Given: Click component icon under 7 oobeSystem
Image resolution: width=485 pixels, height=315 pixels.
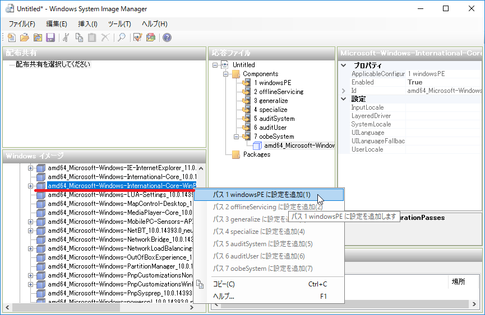Looking at the screenshot, I should point(257,145).
